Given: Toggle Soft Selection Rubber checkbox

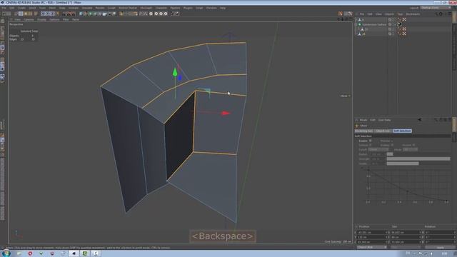Looking at the screenshot, I should pyautogui.click(x=392, y=145).
